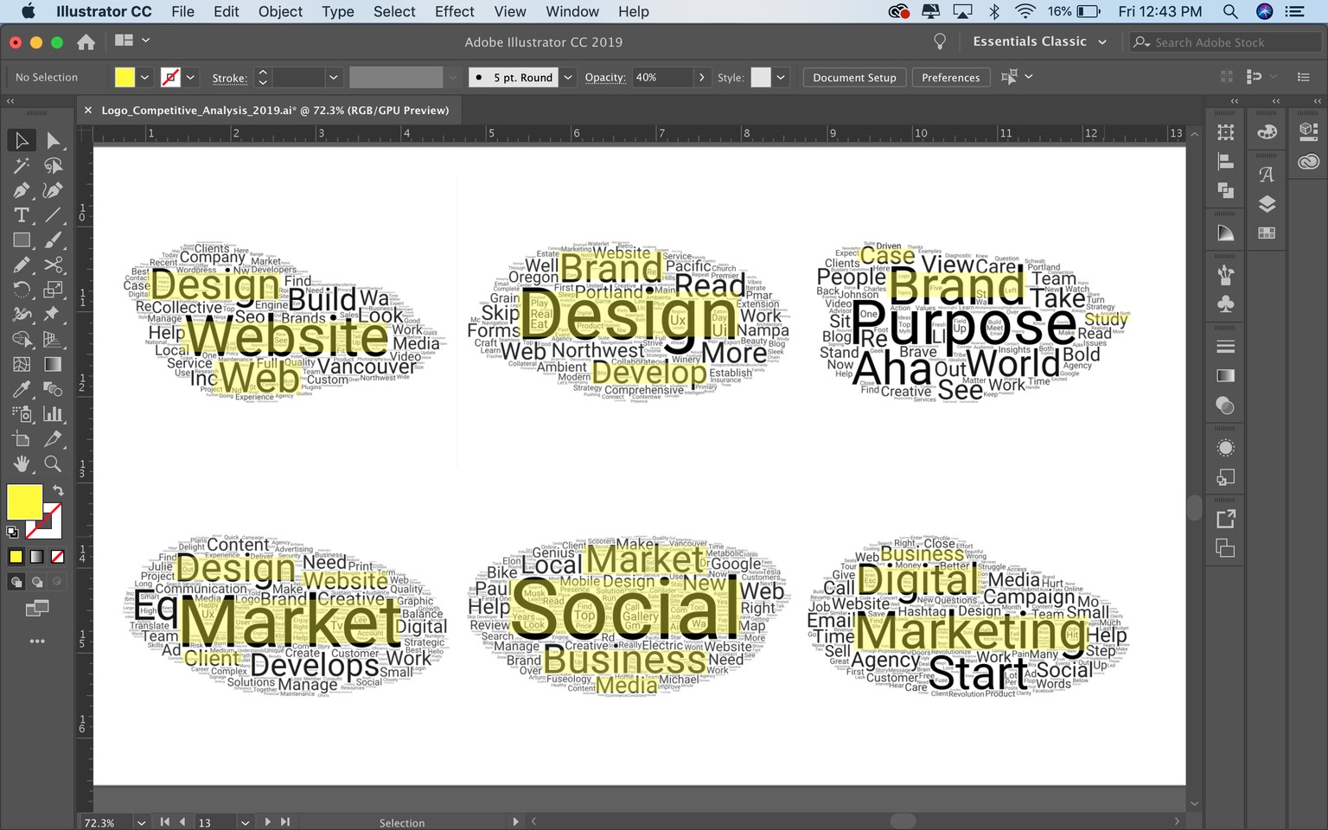This screenshot has width=1328, height=830.
Task: Activate the Hand tool
Action: click(22, 464)
